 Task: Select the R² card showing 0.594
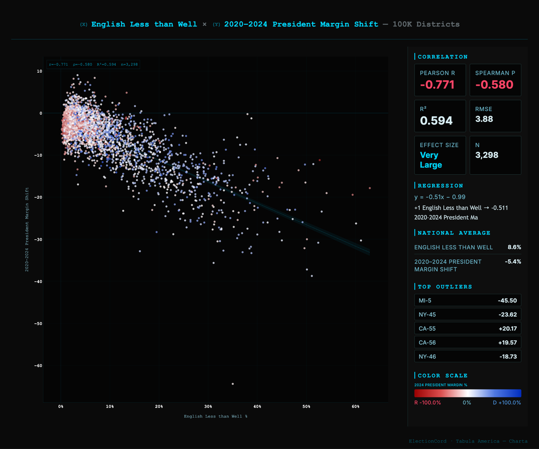click(x=440, y=116)
